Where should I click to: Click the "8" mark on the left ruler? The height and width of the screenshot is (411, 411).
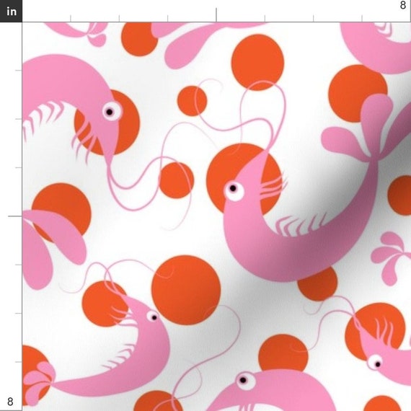[10, 402]
